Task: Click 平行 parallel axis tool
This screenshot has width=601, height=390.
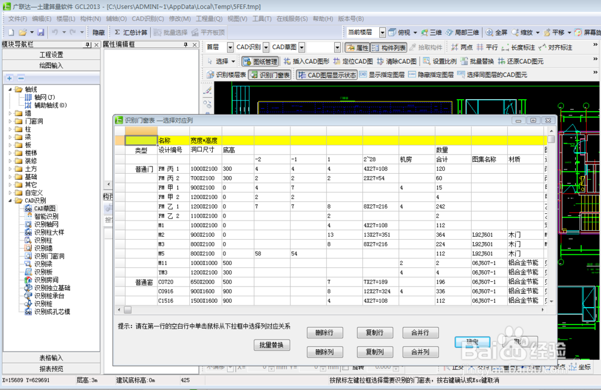Action: point(487,47)
